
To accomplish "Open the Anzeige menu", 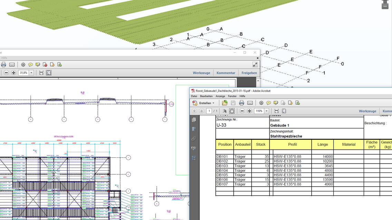I will pyautogui.click(x=220, y=96).
